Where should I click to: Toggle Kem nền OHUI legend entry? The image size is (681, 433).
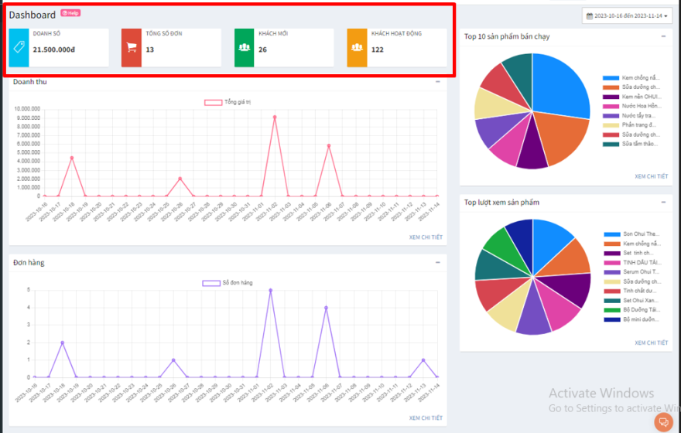(630, 97)
